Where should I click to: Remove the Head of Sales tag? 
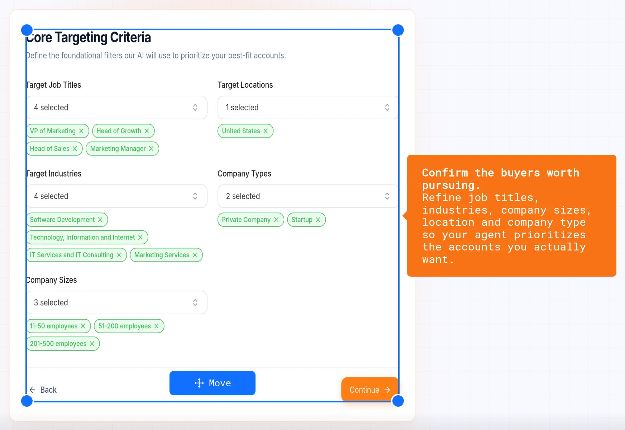(75, 149)
